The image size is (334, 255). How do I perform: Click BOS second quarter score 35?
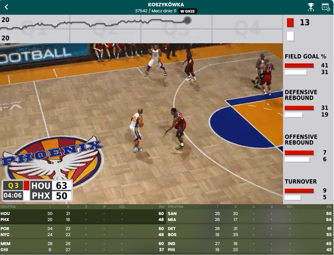tap(235, 235)
